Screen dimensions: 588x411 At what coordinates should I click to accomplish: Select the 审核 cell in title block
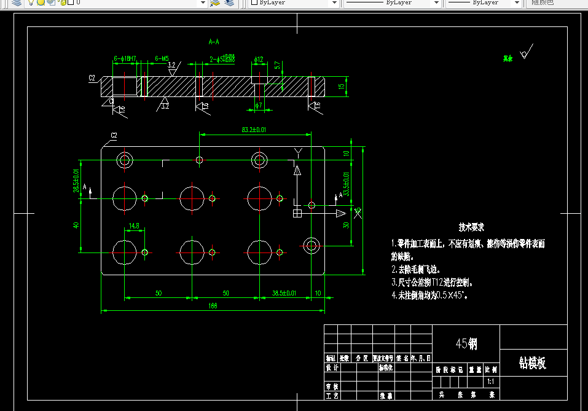[x=332, y=386]
